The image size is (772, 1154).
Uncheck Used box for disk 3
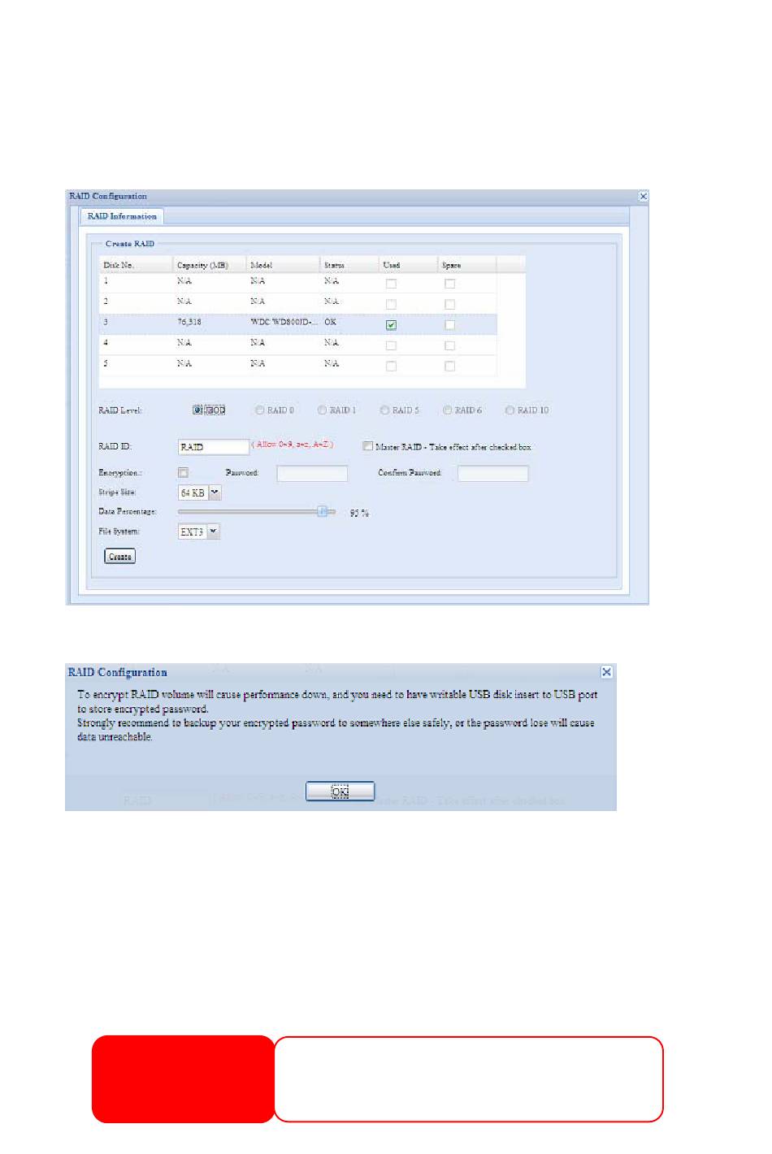(x=391, y=325)
